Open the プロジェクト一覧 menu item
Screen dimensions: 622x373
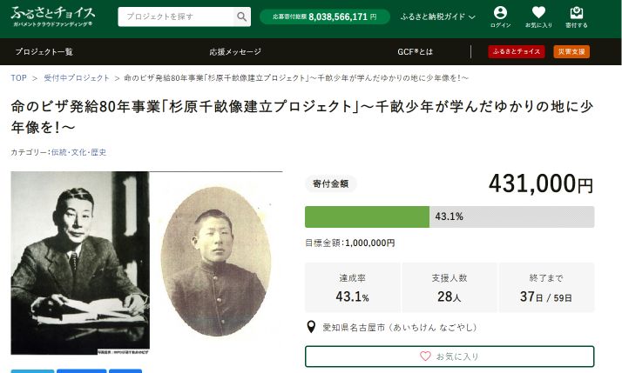click(44, 51)
